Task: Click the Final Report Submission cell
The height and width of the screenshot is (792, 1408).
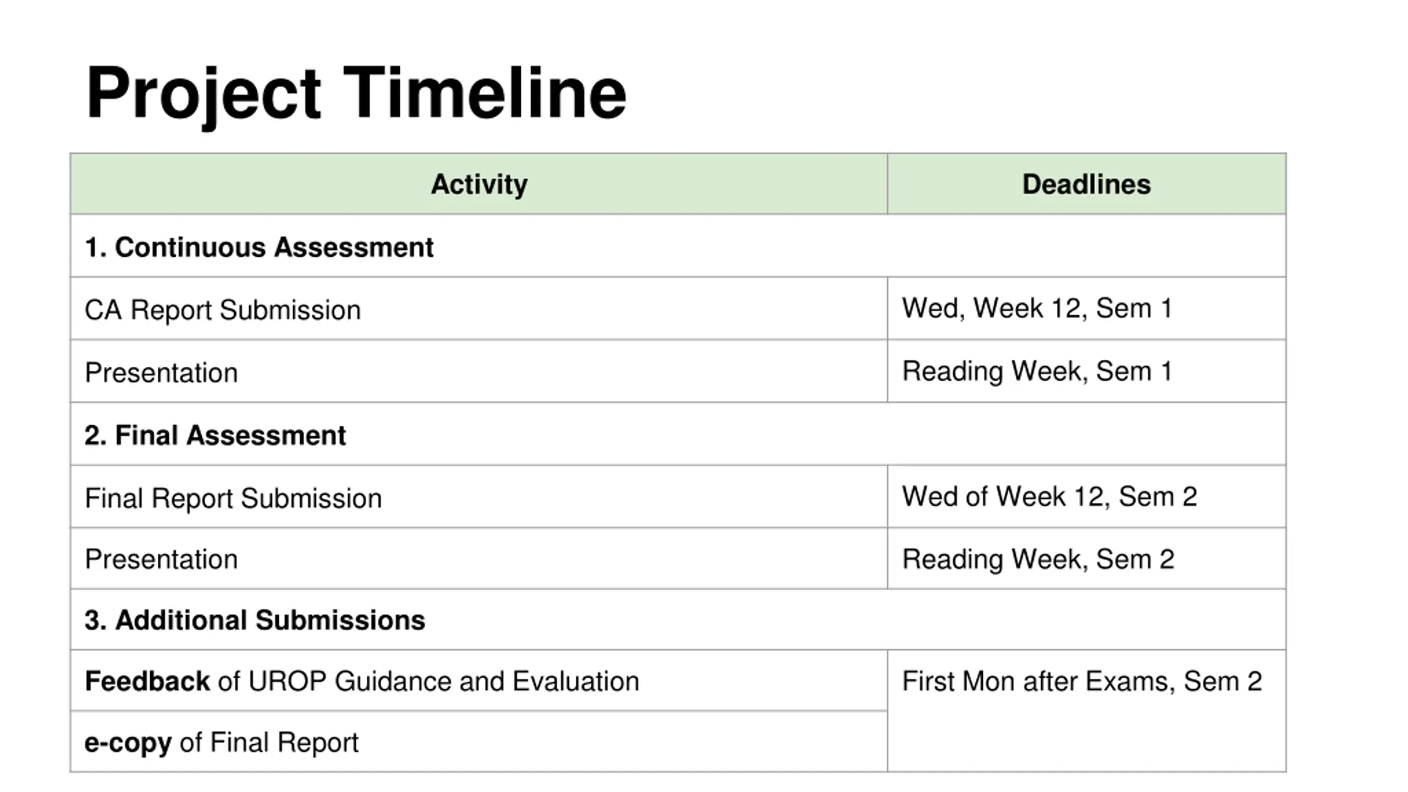Action: pyautogui.click(x=479, y=497)
